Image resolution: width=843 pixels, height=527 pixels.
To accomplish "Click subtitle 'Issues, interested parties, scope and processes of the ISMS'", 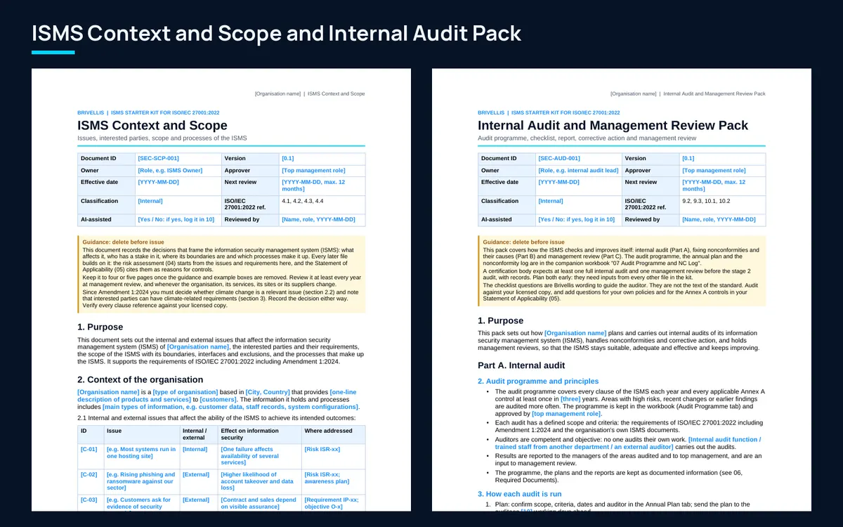I will pos(162,138).
